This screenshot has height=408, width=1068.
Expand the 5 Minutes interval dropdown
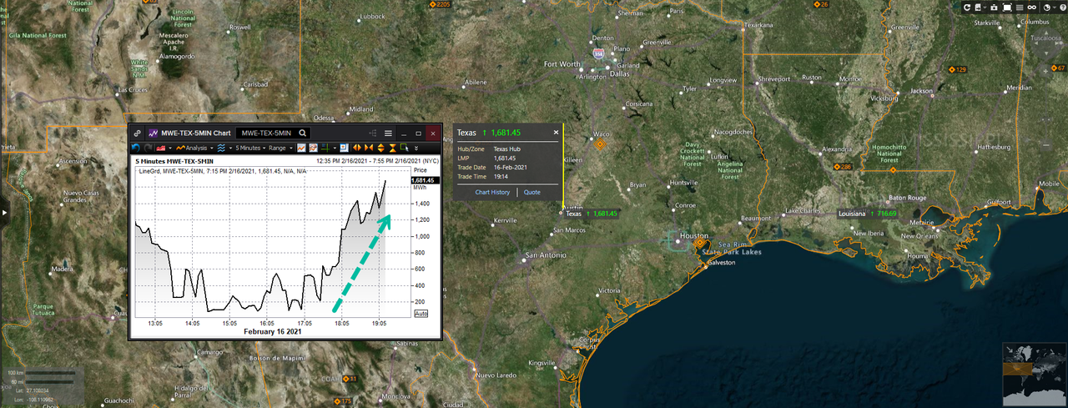[x=248, y=148]
